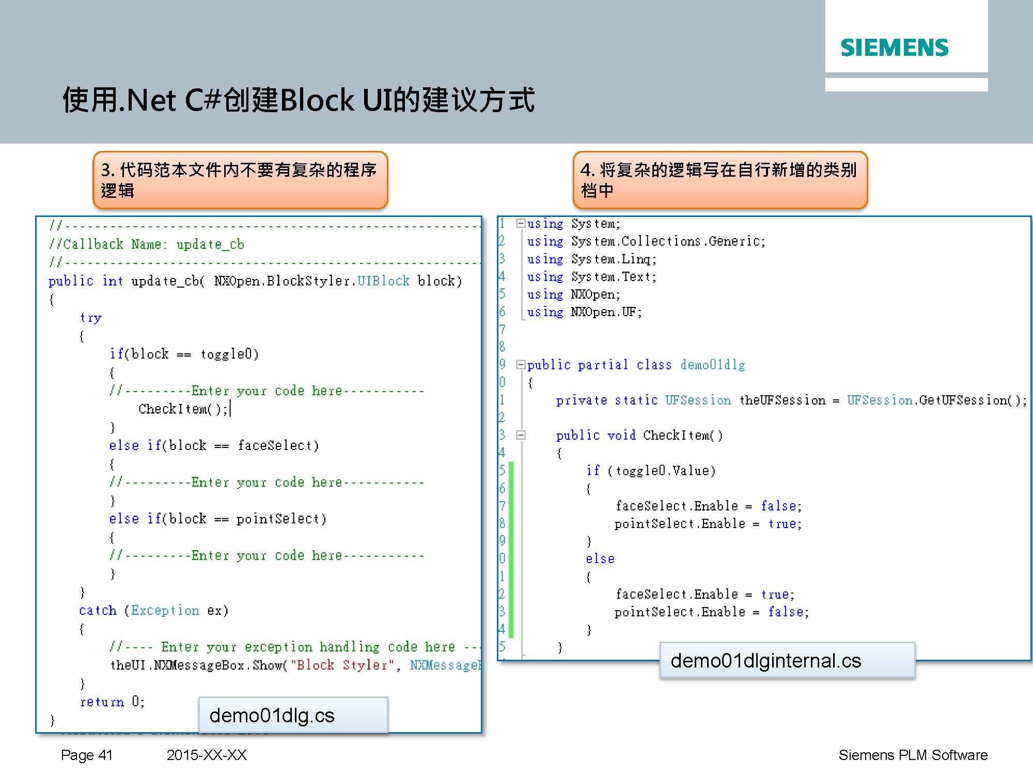Screen dimensions: 1033x775
Task: Click the 'using NXOpen;' line
Action: (573, 295)
